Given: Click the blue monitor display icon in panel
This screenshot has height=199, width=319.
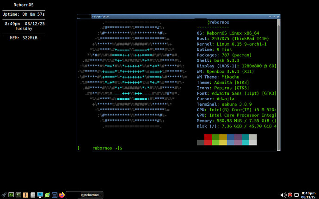Looking at the screenshot, I should click(x=40, y=195).
